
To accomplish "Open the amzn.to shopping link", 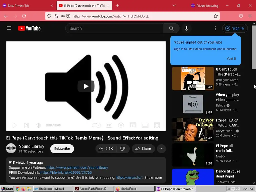I will point(130,177).
